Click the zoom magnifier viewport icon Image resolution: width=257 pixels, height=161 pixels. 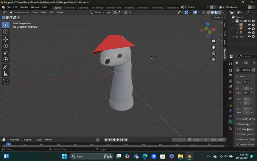tap(213, 41)
